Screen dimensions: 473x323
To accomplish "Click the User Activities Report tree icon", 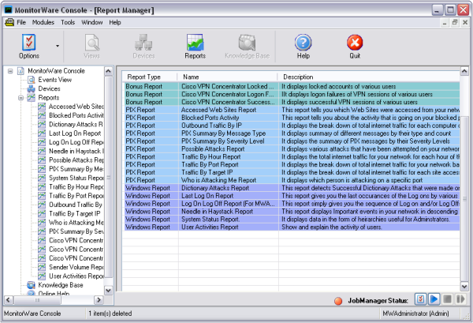I will point(42,276).
